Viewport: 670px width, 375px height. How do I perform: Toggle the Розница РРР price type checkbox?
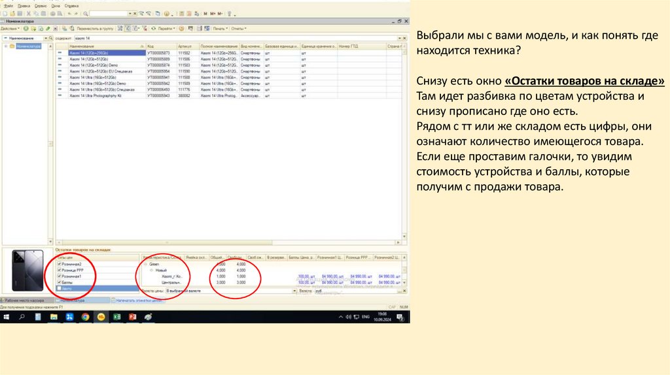click(x=59, y=270)
